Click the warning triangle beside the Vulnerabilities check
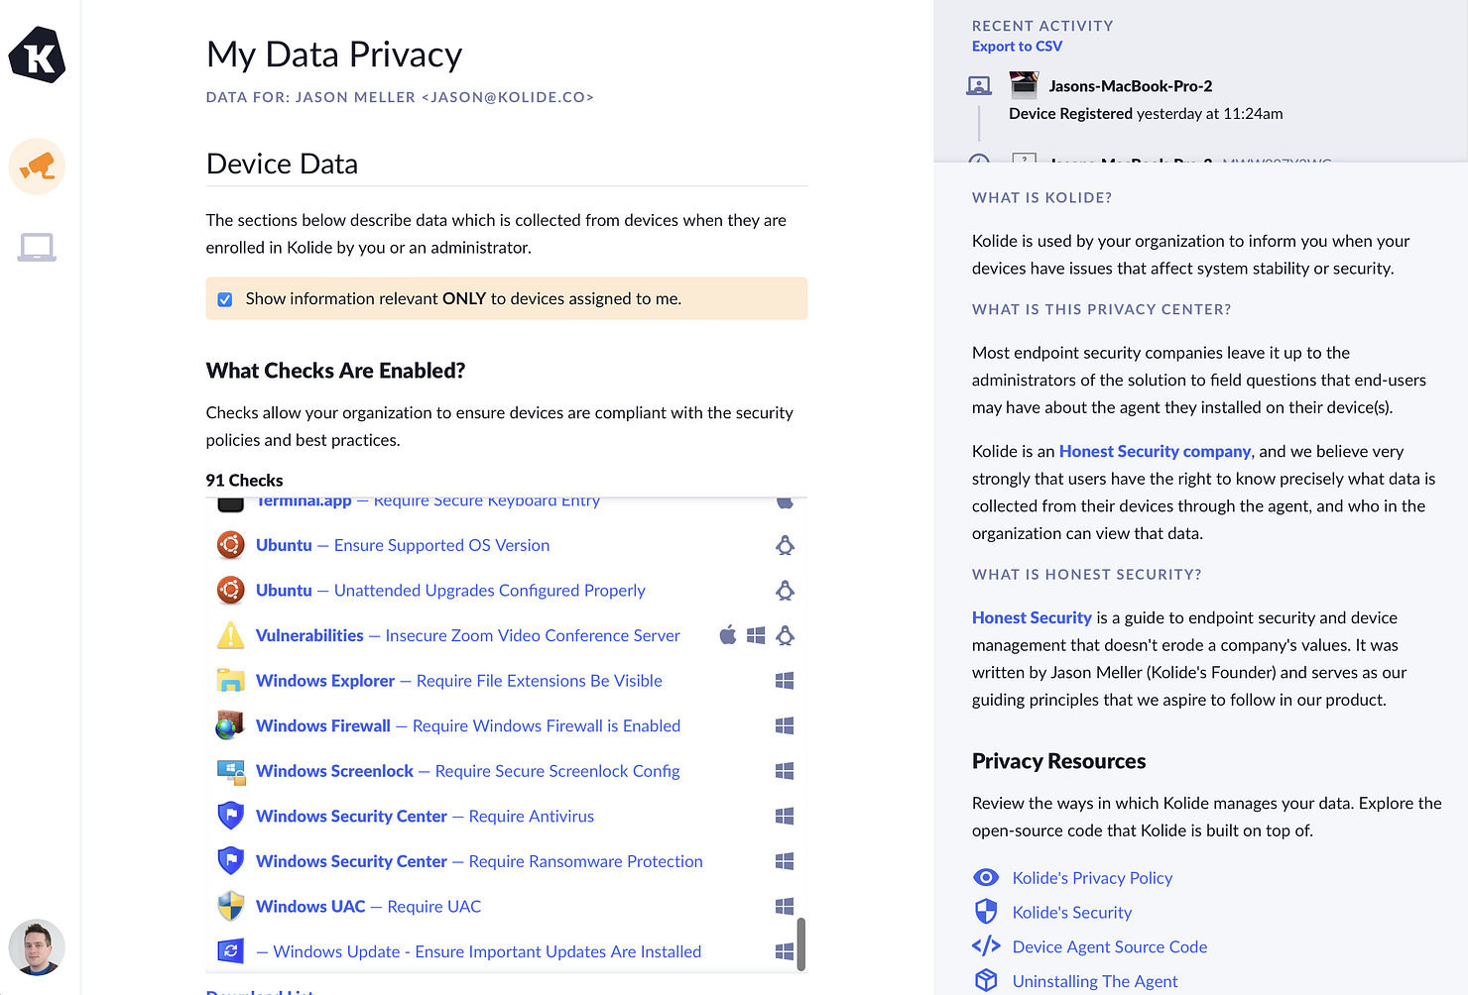1468x995 pixels. pyautogui.click(x=230, y=635)
